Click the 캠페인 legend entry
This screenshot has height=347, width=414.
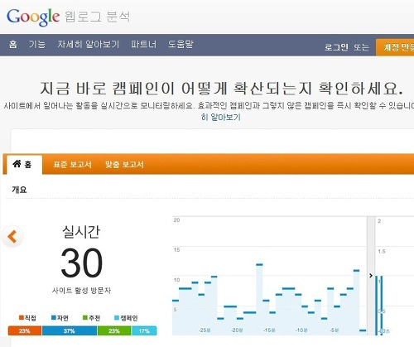coord(126,318)
